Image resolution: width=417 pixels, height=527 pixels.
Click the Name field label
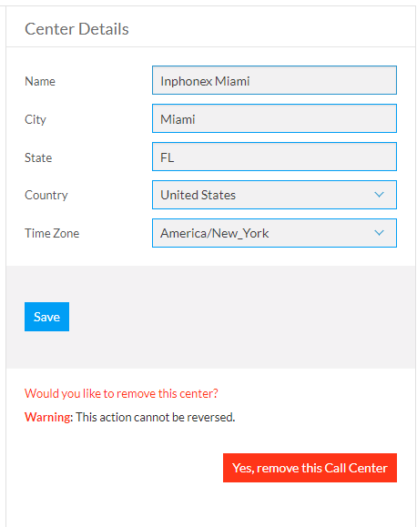[40, 81]
